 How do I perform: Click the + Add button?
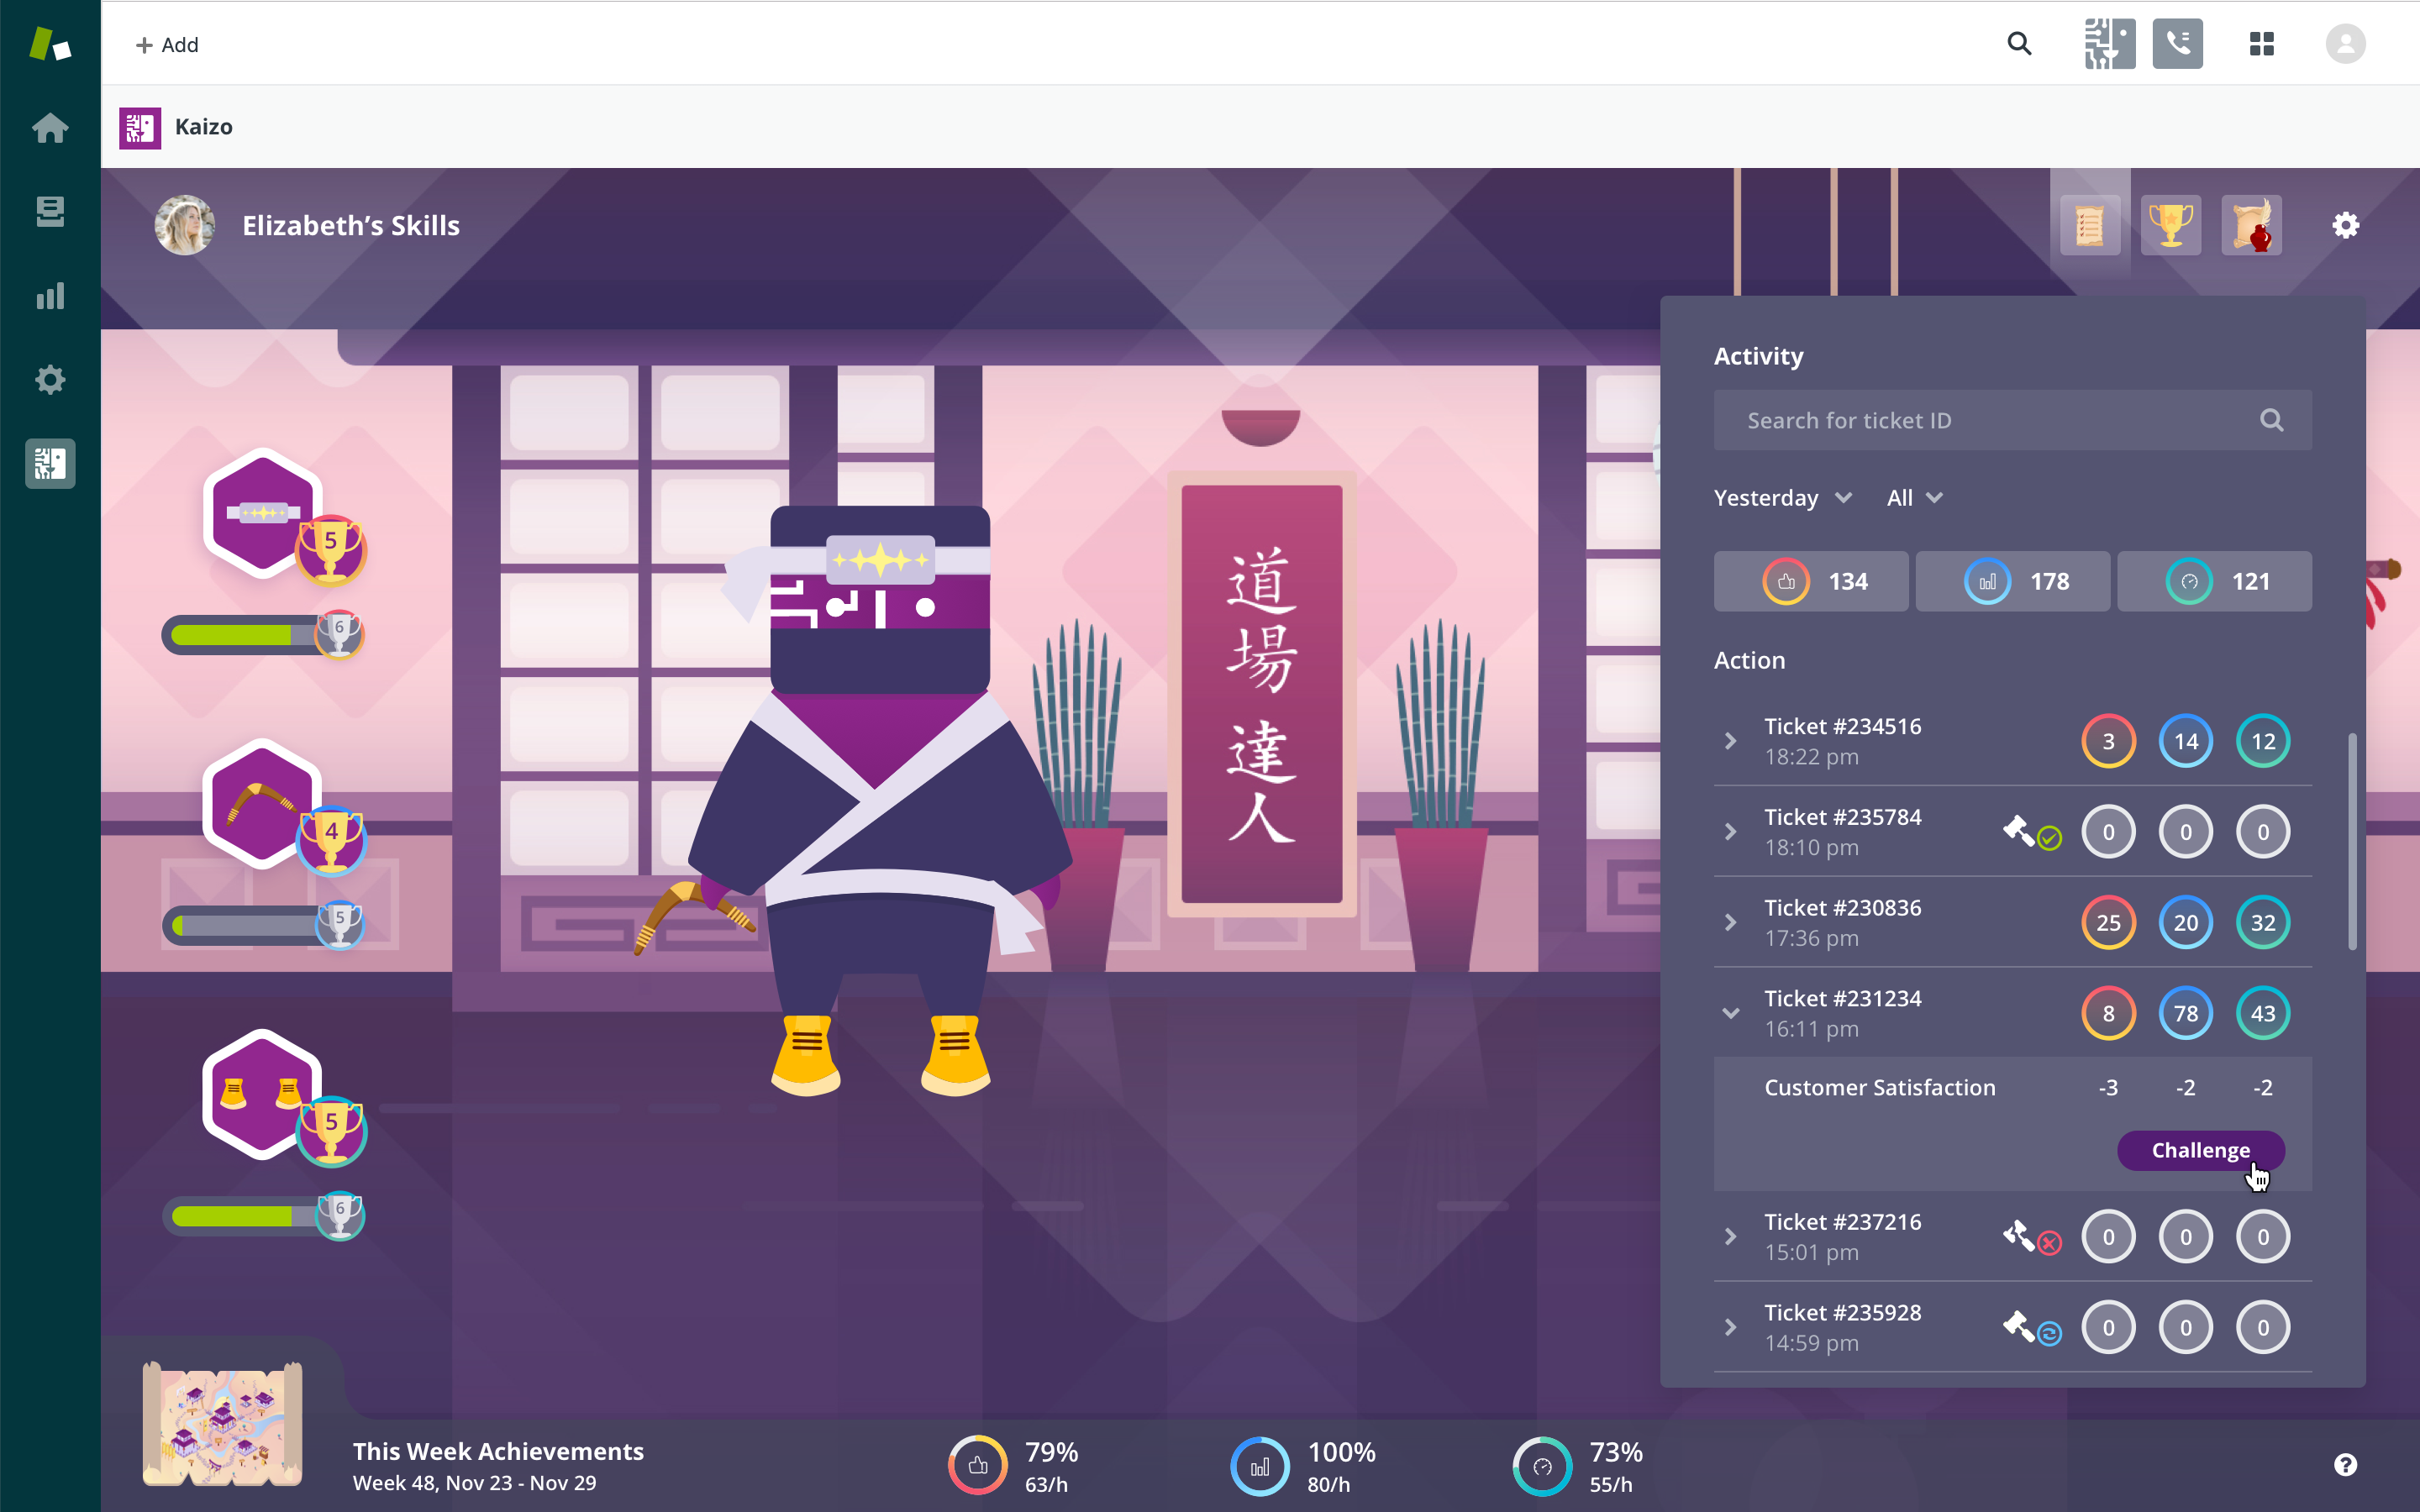167,45
